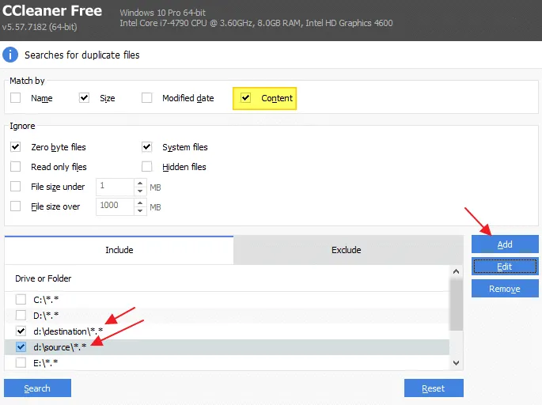Increase File size under value arrow
Viewport: 542px width, 405px height.
click(x=140, y=184)
